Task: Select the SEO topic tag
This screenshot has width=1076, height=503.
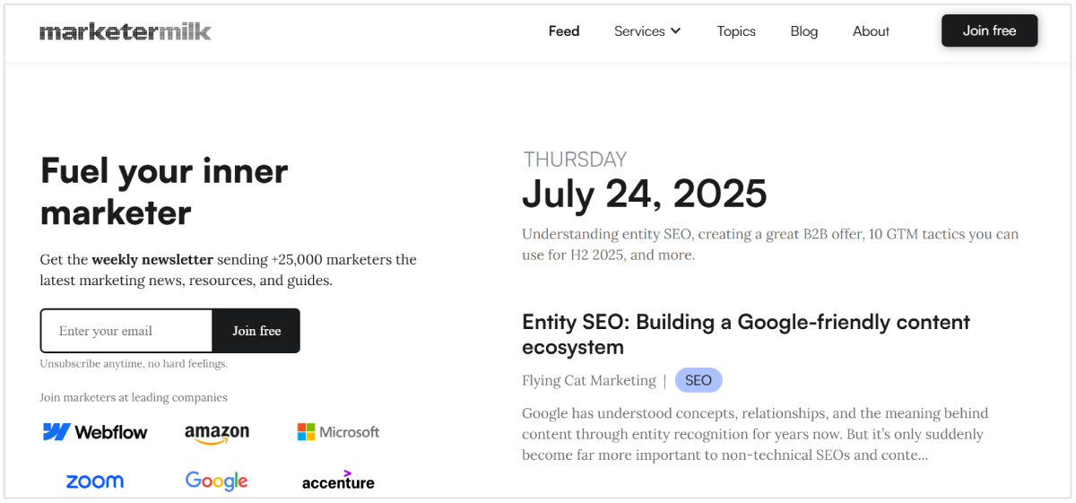Action: (x=699, y=380)
